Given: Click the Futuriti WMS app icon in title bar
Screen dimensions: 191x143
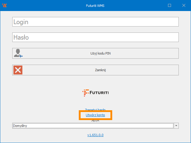Looking at the screenshot, I should click(x=4, y=5).
